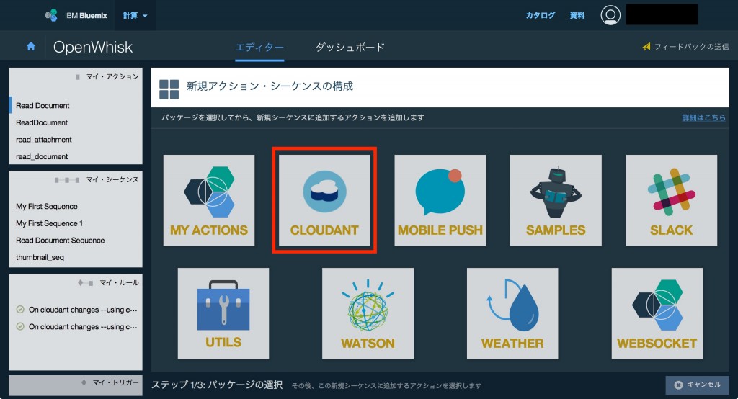Select the UTILS toolbox package tile
This screenshot has height=399, width=738.
point(223,313)
